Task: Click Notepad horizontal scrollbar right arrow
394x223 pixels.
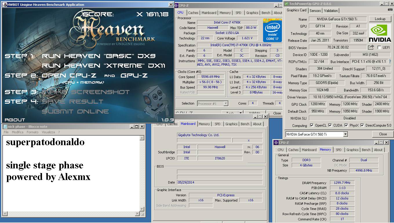Action: click(x=138, y=214)
